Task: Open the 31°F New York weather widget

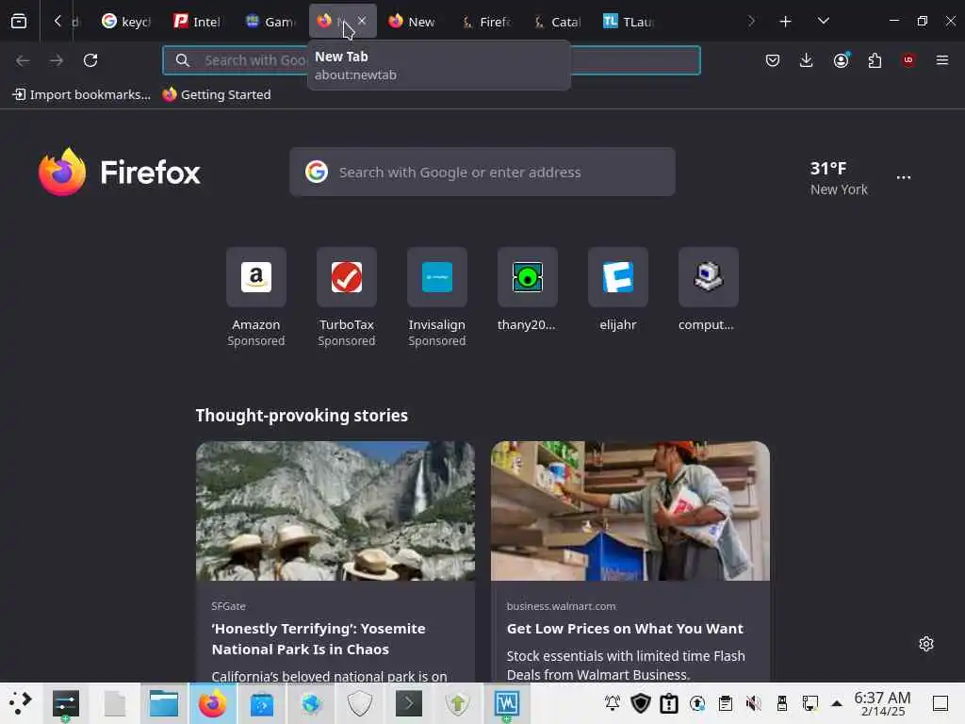Action: click(x=838, y=178)
